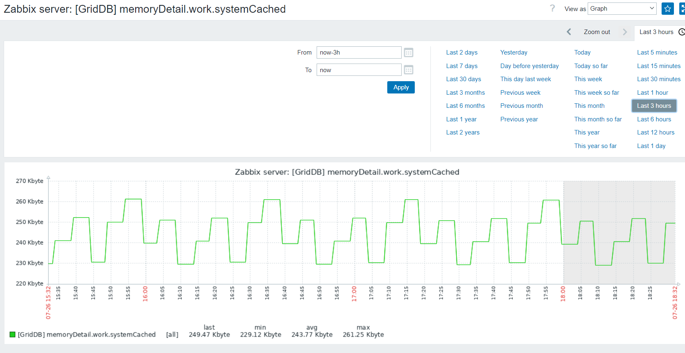This screenshot has height=353, width=685.
Task: Click the previous period left arrow
Action: click(569, 32)
